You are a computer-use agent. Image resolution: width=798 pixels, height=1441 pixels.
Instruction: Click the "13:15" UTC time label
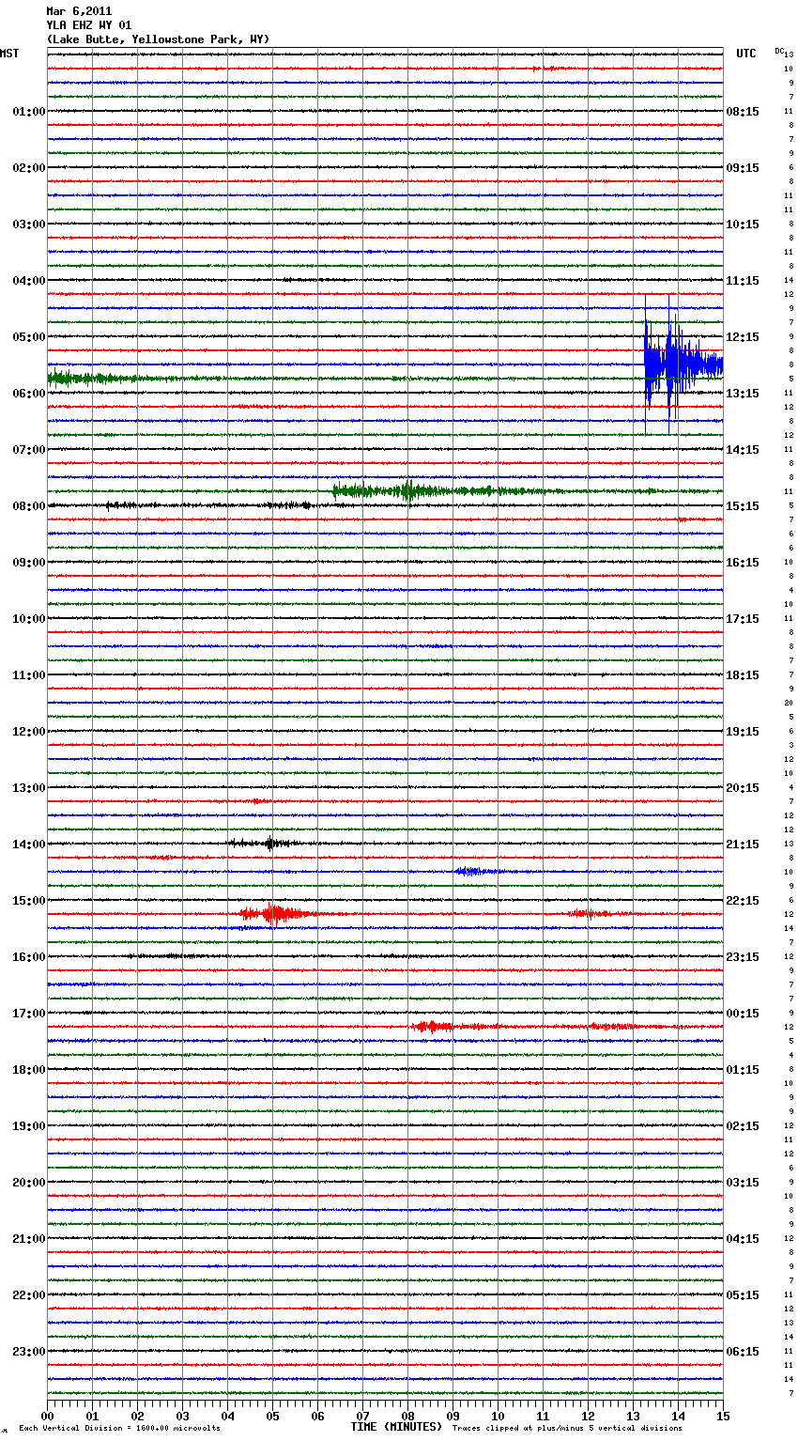(x=743, y=394)
